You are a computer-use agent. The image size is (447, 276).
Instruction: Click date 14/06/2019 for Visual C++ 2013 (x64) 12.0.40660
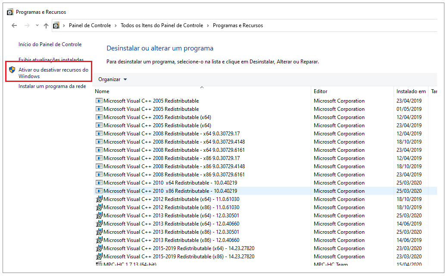(x=409, y=224)
